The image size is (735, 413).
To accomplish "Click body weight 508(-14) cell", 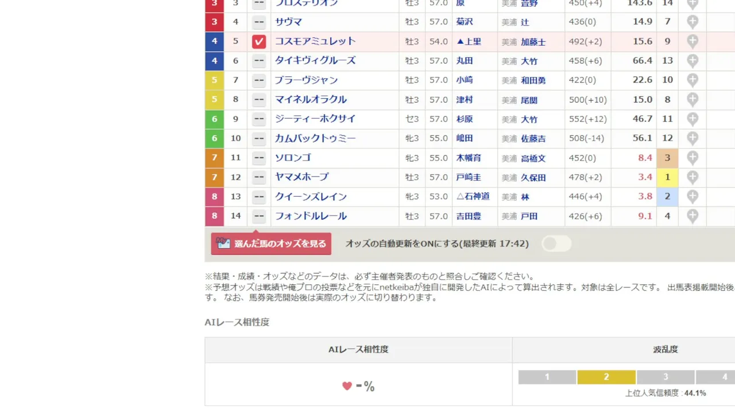I will [587, 138].
